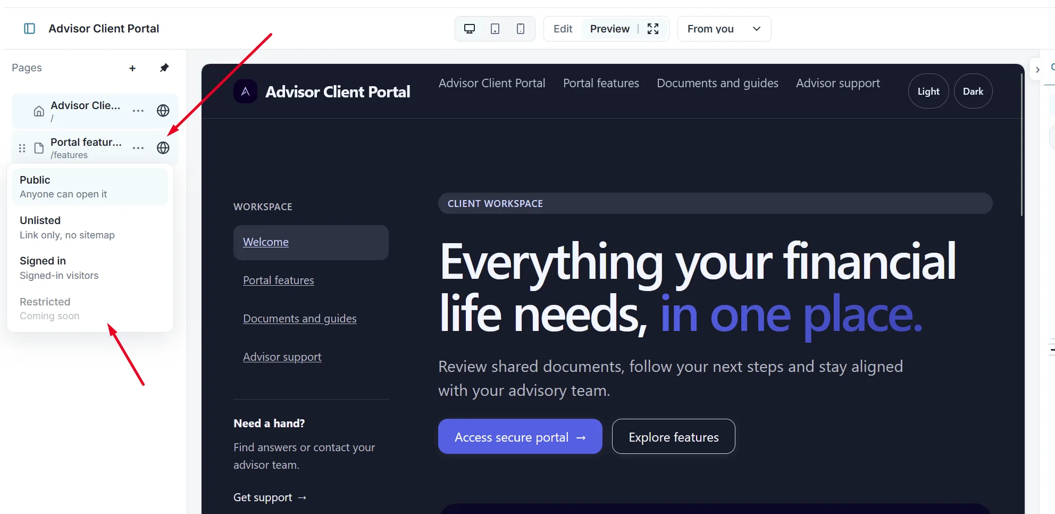Select Signed in visibility option
Viewport: 1055px width, 514px height.
click(90, 268)
